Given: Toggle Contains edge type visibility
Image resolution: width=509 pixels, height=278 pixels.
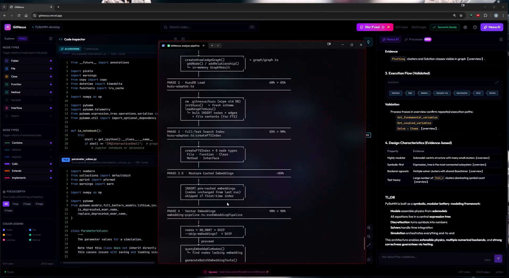Looking at the screenshot, I should (x=28, y=143).
